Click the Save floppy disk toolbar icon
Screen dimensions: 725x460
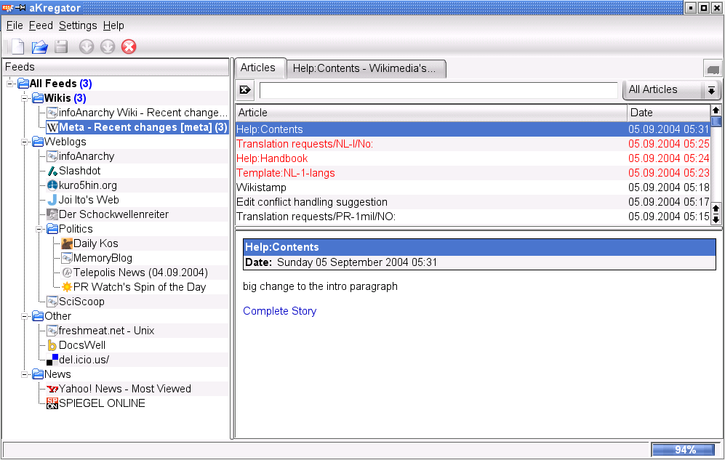click(x=61, y=47)
